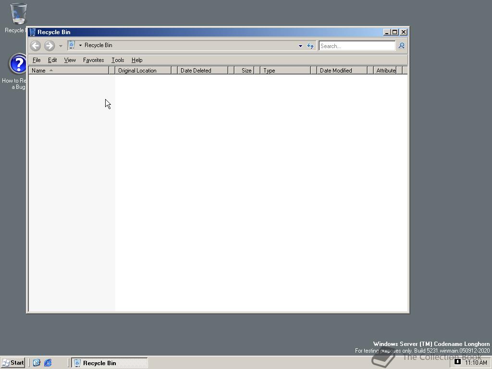Viewport: 492px width, 369px height.
Task: Open the Help menu
Action: tap(137, 60)
